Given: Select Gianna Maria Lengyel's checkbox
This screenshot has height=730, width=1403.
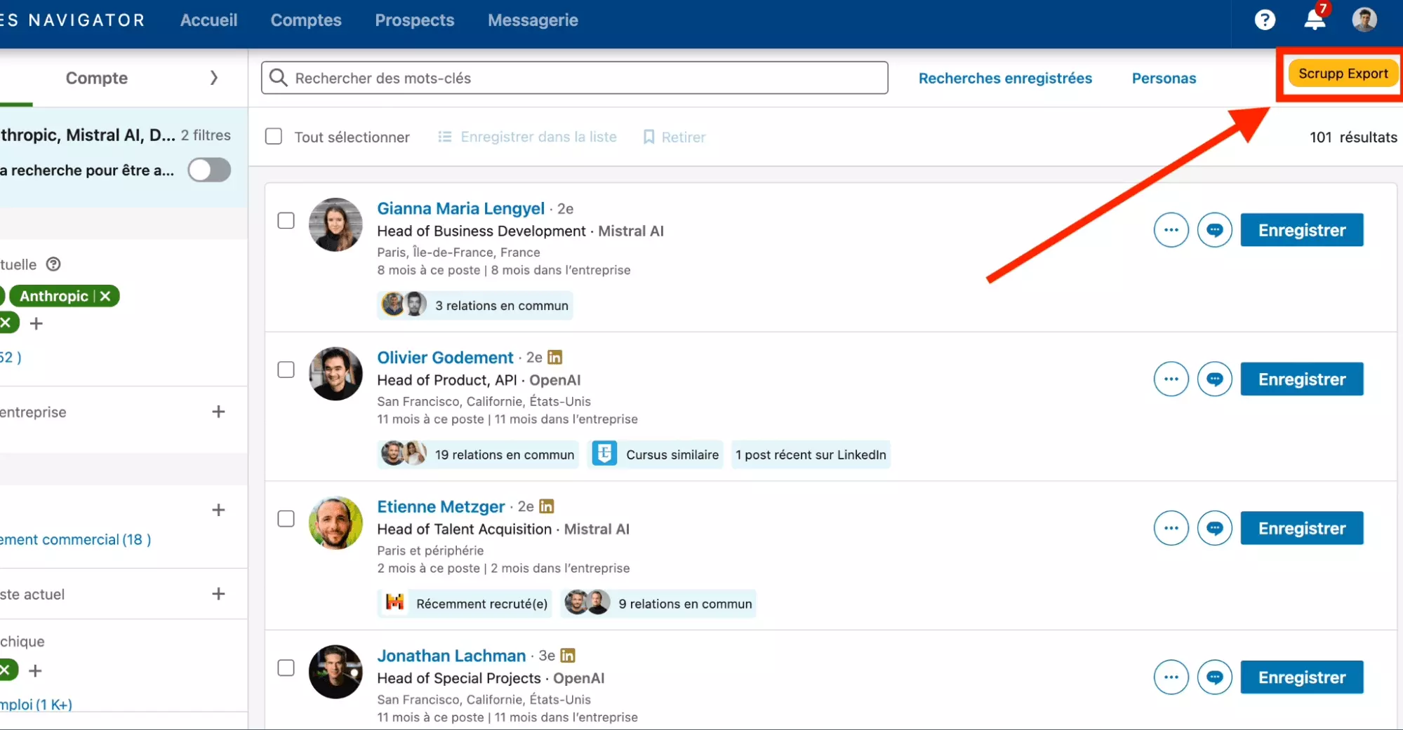Looking at the screenshot, I should (x=286, y=221).
